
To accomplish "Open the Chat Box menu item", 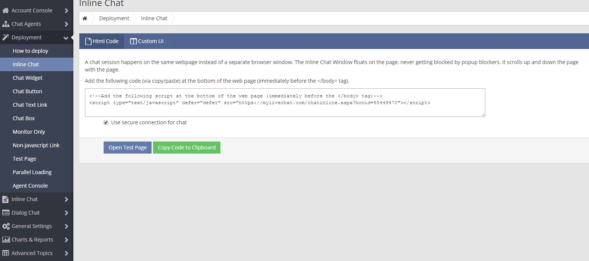I will (37, 118).
